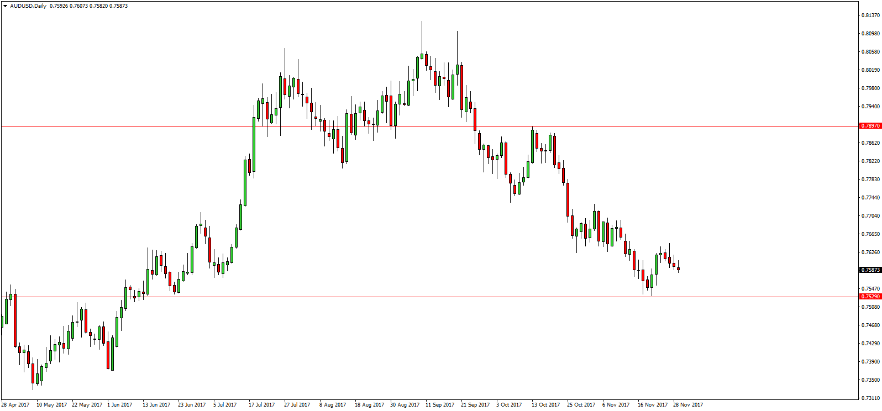Click the 0.80190 price axis label

pos(870,70)
